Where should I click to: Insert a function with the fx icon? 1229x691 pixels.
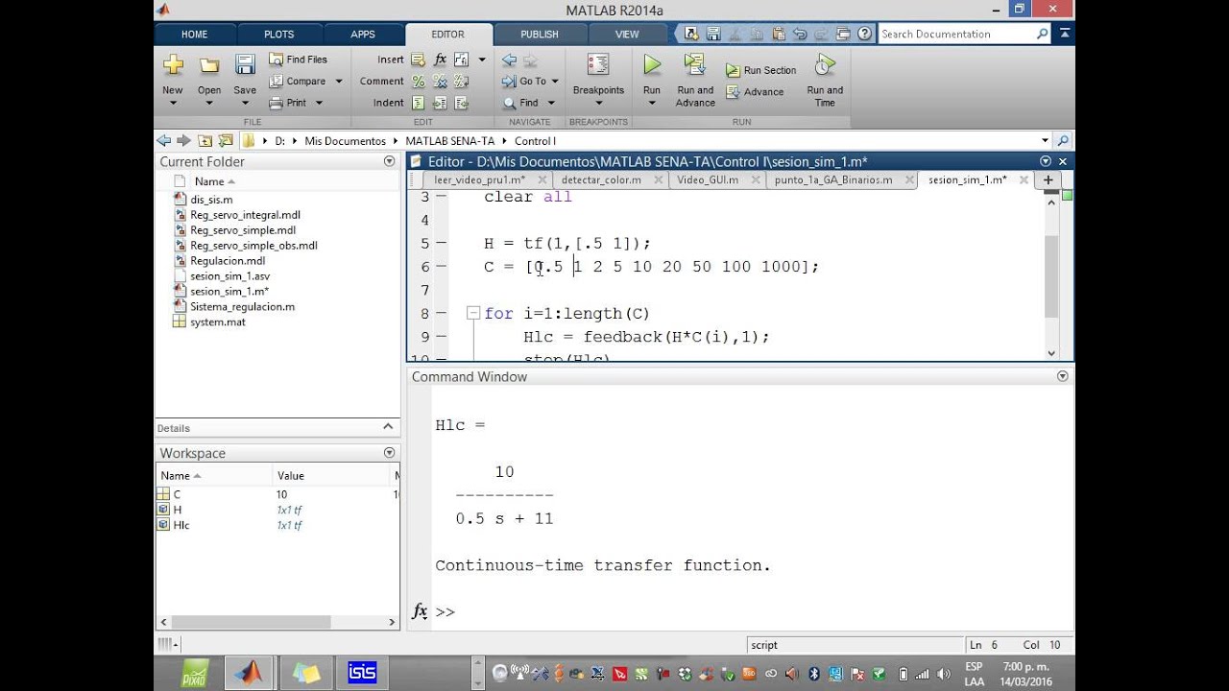(441, 60)
